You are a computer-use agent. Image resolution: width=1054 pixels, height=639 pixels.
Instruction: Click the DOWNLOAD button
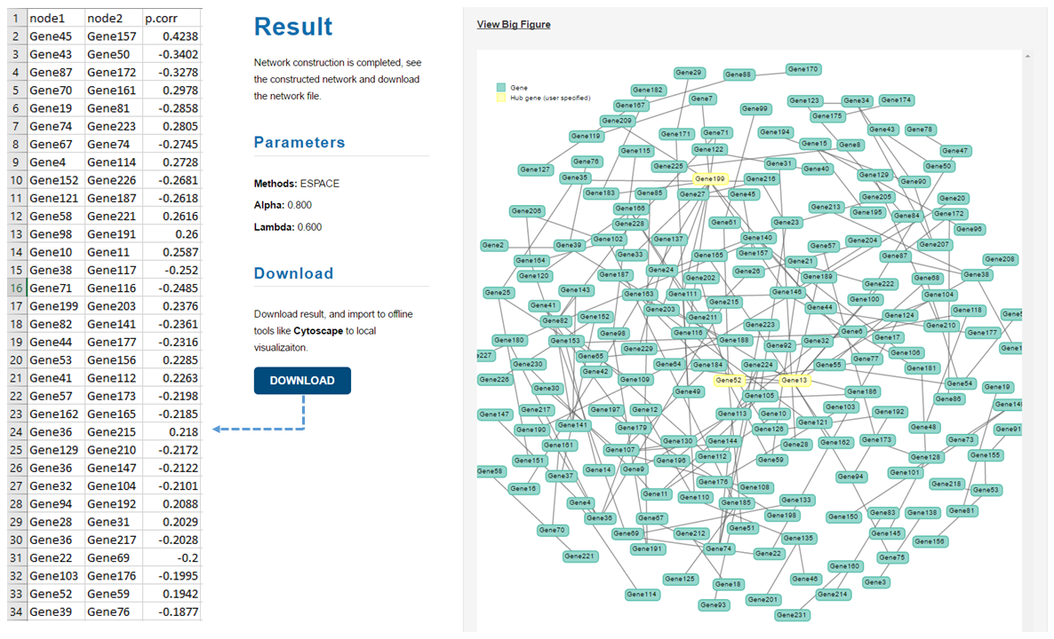click(302, 381)
